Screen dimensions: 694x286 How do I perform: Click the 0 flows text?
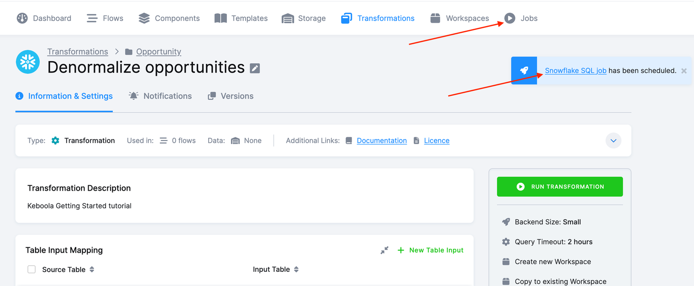[184, 140]
